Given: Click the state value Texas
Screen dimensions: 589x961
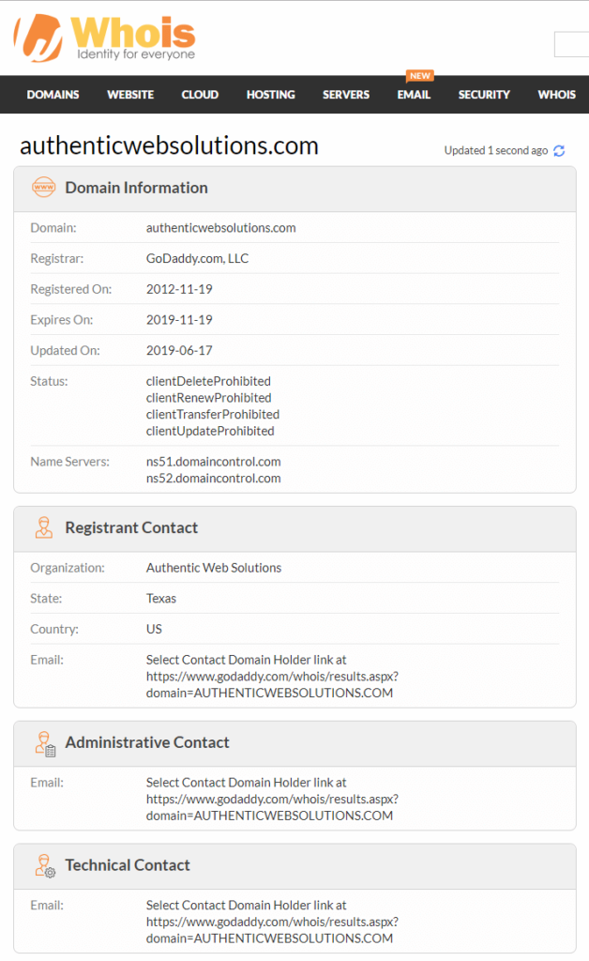Looking at the screenshot, I should pyautogui.click(x=161, y=599).
